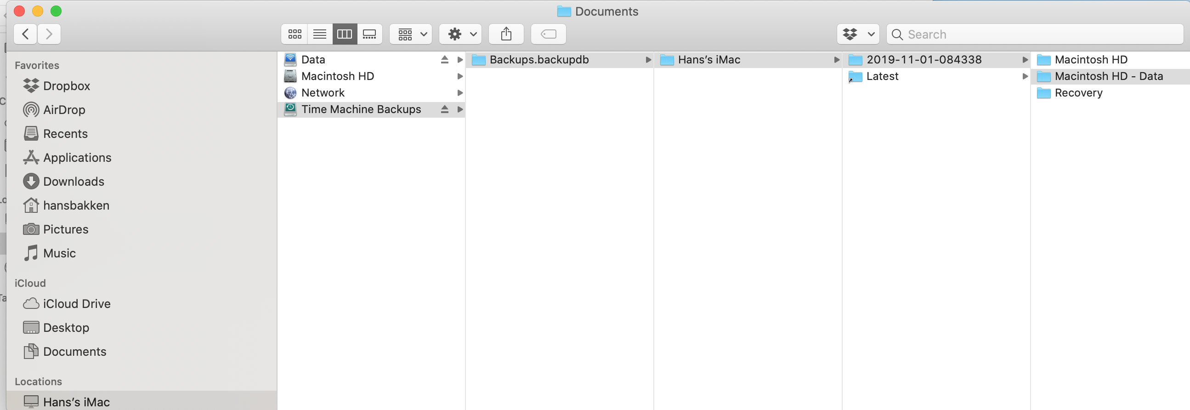Expand the Latest folder arrow
The width and height of the screenshot is (1190, 410).
tap(1025, 76)
